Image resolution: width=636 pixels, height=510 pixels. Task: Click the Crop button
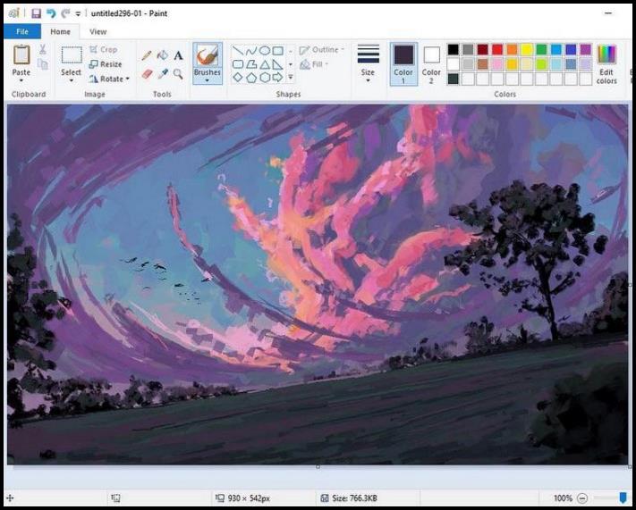[x=104, y=50]
